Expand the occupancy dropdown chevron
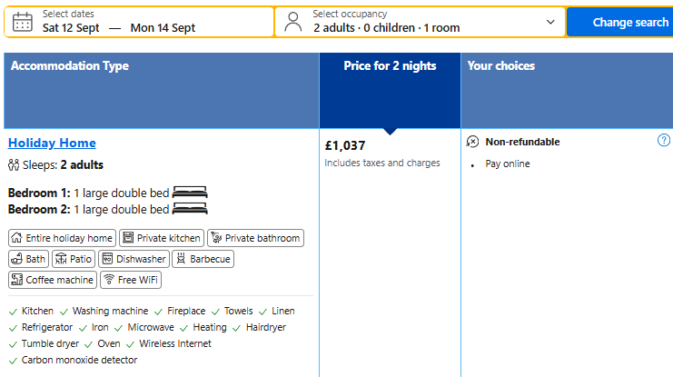The height and width of the screenshot is (377, 673). click(x=550, y=22)
